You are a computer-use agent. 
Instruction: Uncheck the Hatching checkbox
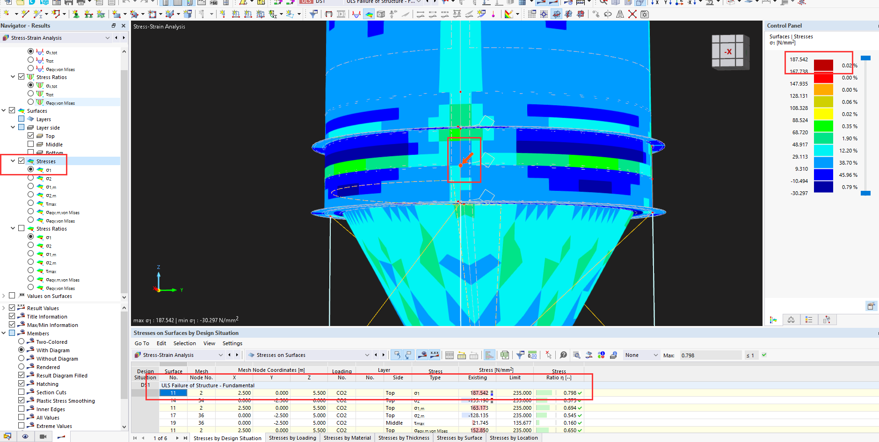point(22,384)
